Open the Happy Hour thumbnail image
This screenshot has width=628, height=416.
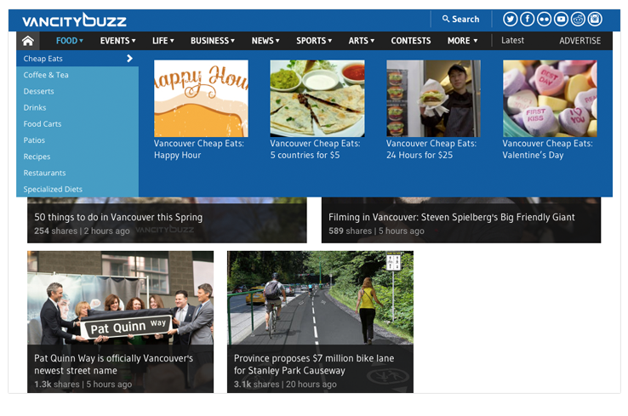point(201,99)
